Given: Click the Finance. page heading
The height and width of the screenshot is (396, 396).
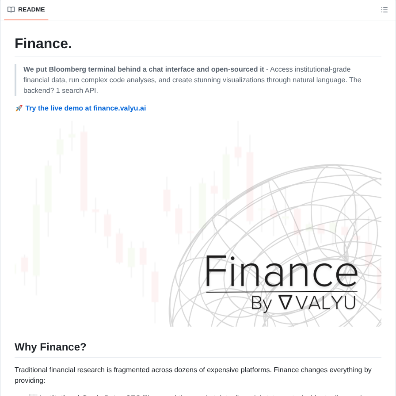Looking at the screenshot, I should pyautogui.click(x=43, y=43).
